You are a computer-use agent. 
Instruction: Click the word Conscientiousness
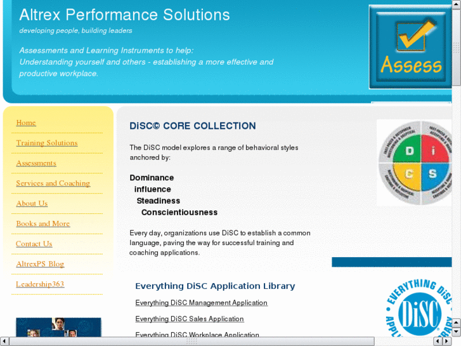(x=179, y=212)
